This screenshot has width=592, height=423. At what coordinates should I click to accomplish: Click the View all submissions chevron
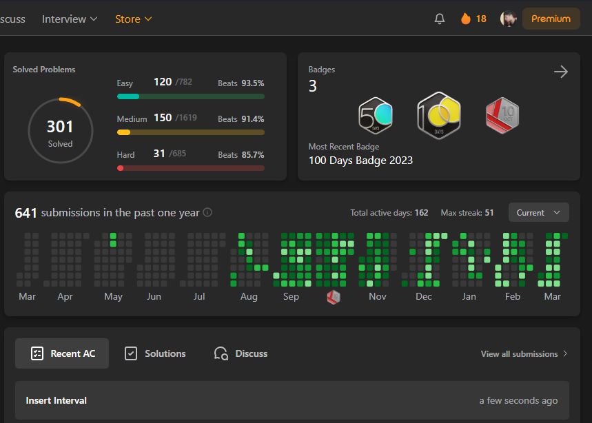click(565, 353)
